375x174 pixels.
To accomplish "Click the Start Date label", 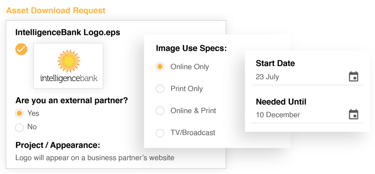I will 275,63.
